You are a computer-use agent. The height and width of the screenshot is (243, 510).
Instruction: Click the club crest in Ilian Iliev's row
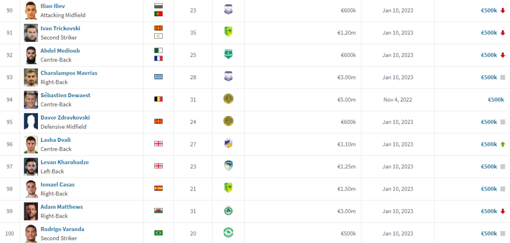tap(228, 10)
